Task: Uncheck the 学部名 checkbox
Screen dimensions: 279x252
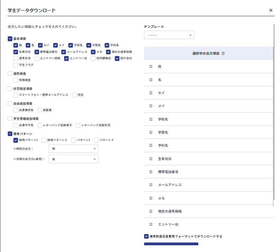Action: click(89, 45)
